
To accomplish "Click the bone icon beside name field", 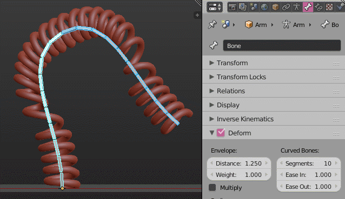I will 214,45.
